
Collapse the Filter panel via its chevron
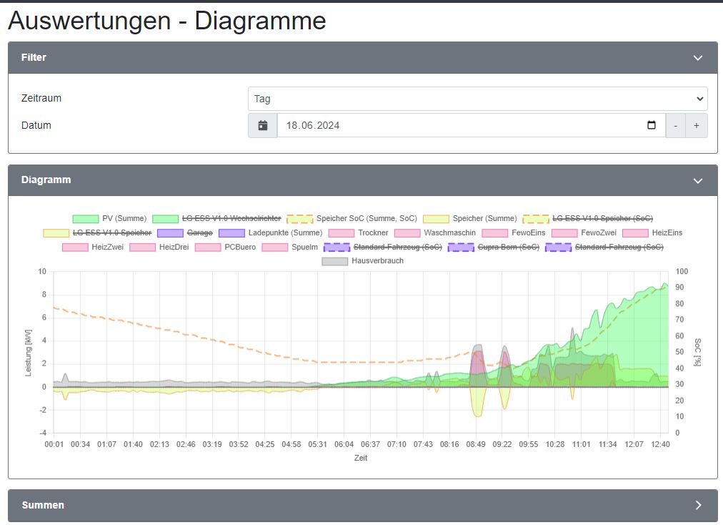point(698,57)
